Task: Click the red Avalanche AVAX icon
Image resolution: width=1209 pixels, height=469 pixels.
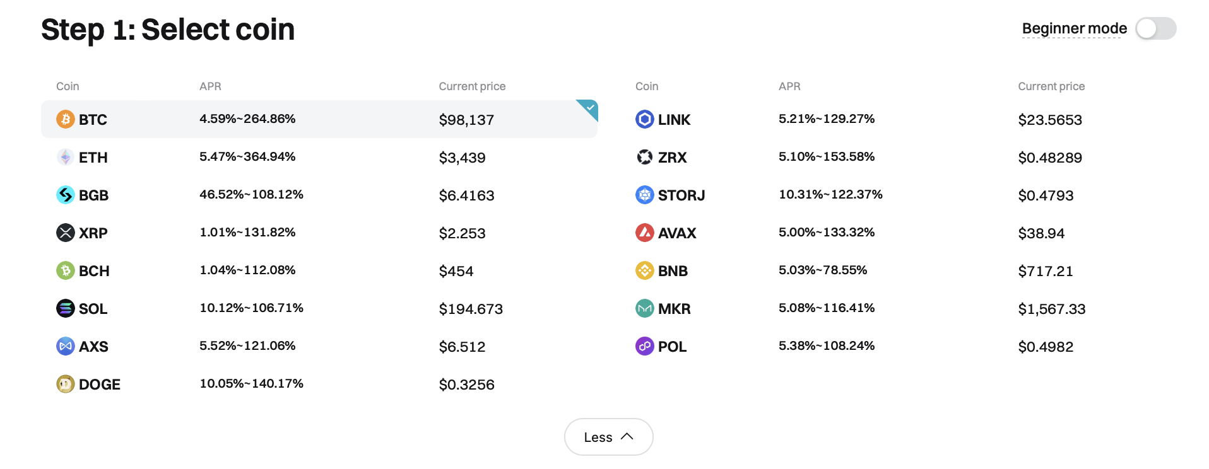Action: (645, 233)
